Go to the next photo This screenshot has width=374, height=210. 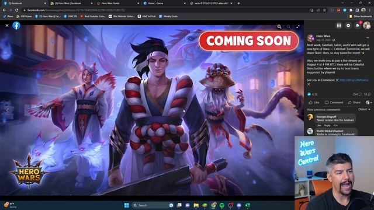click(x=296, y=111)
